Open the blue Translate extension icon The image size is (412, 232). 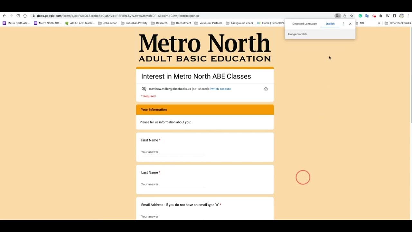(x=367, y=16)
